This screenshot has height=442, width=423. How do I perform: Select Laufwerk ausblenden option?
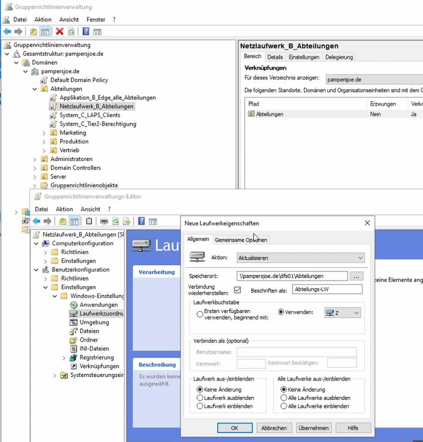click(x=200, y=398)
